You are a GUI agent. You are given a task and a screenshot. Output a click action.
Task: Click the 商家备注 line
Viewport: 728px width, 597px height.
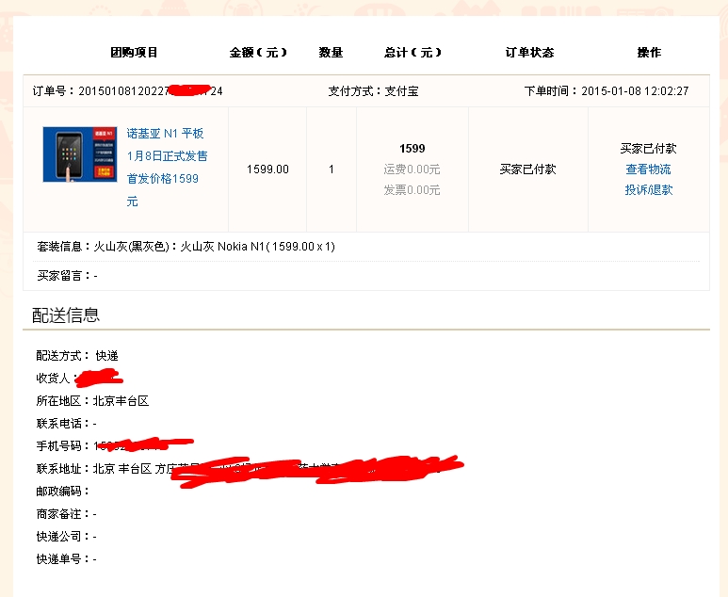(66, 514)
